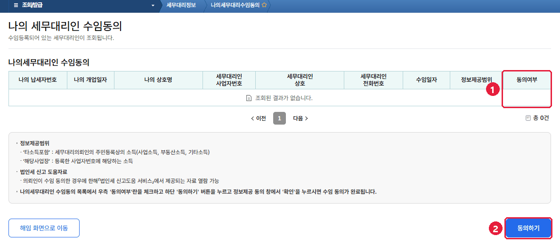560x244 pixels.
Task: Click the 나의 개업일자 column header
Action: click(x=91, y=80)
